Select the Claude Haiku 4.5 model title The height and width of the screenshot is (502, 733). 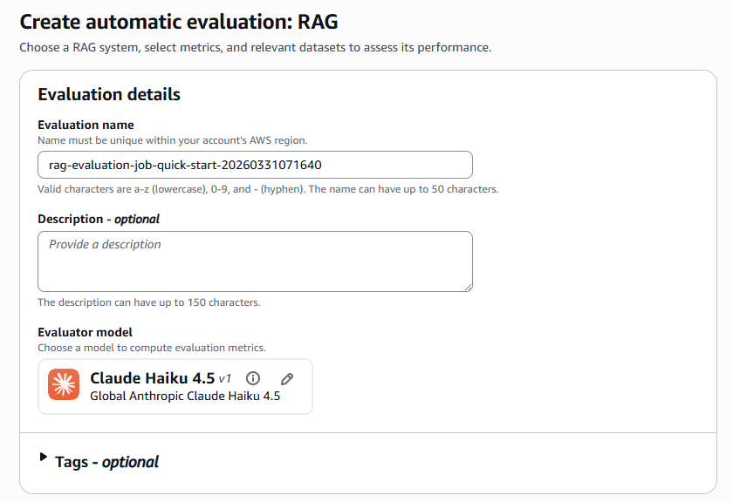pos(152,378)
